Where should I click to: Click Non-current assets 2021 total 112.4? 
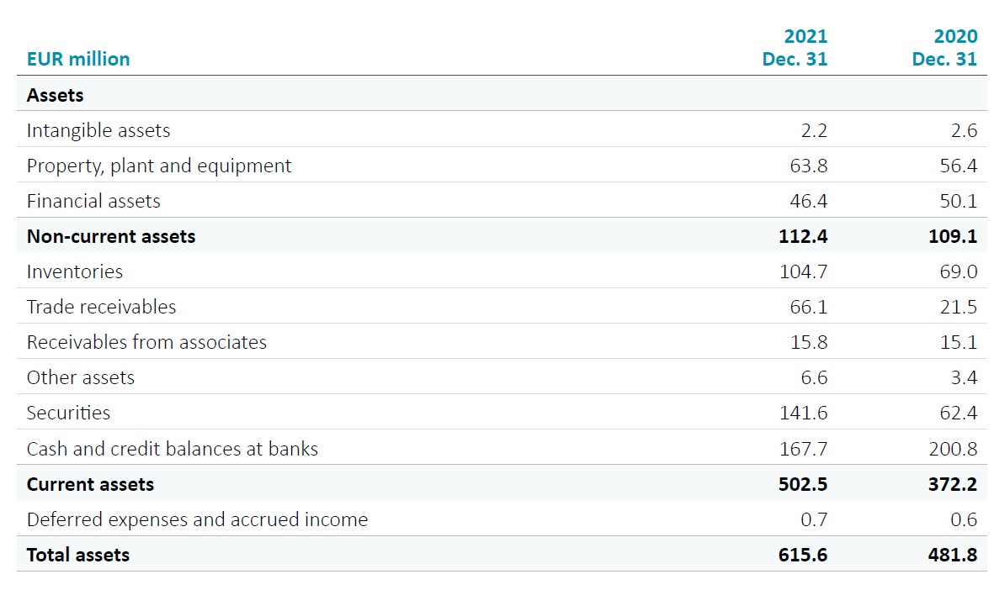coord(803,236)
